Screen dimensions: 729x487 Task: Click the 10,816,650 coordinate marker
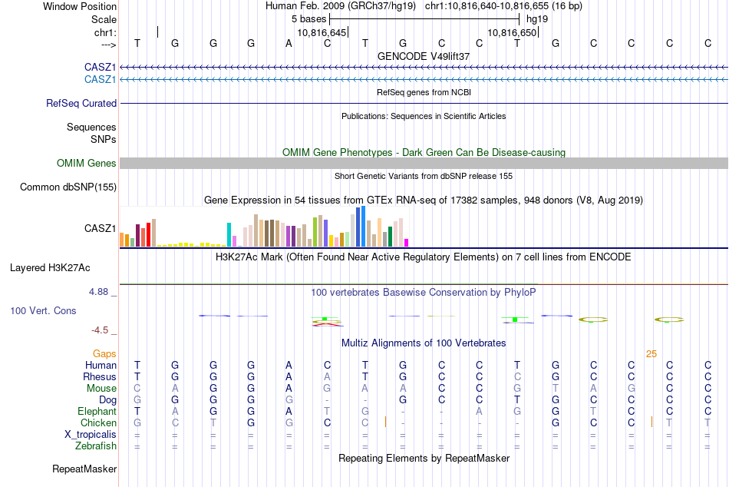point(512,32)
